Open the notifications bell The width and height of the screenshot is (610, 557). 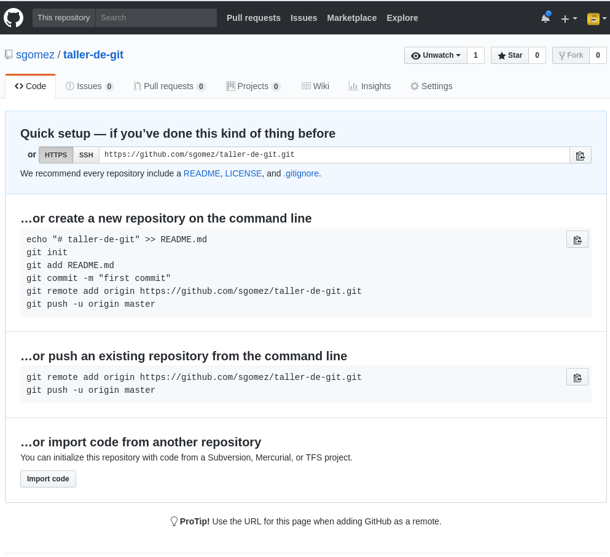point(545,18)
